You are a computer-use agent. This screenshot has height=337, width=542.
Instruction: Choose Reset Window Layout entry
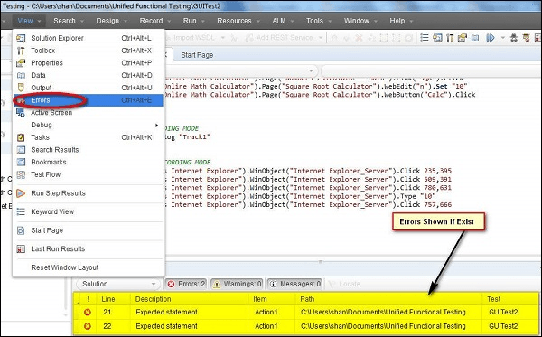pyautogui.click(x=89, y=267)
